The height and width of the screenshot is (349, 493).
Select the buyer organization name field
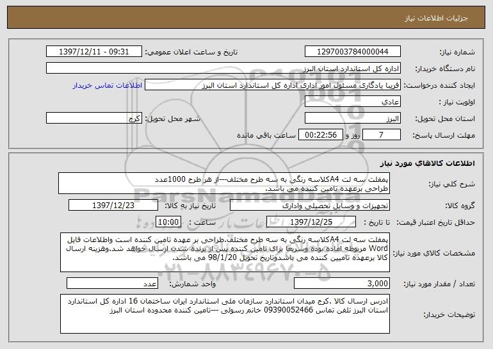[x=223, y=69]
